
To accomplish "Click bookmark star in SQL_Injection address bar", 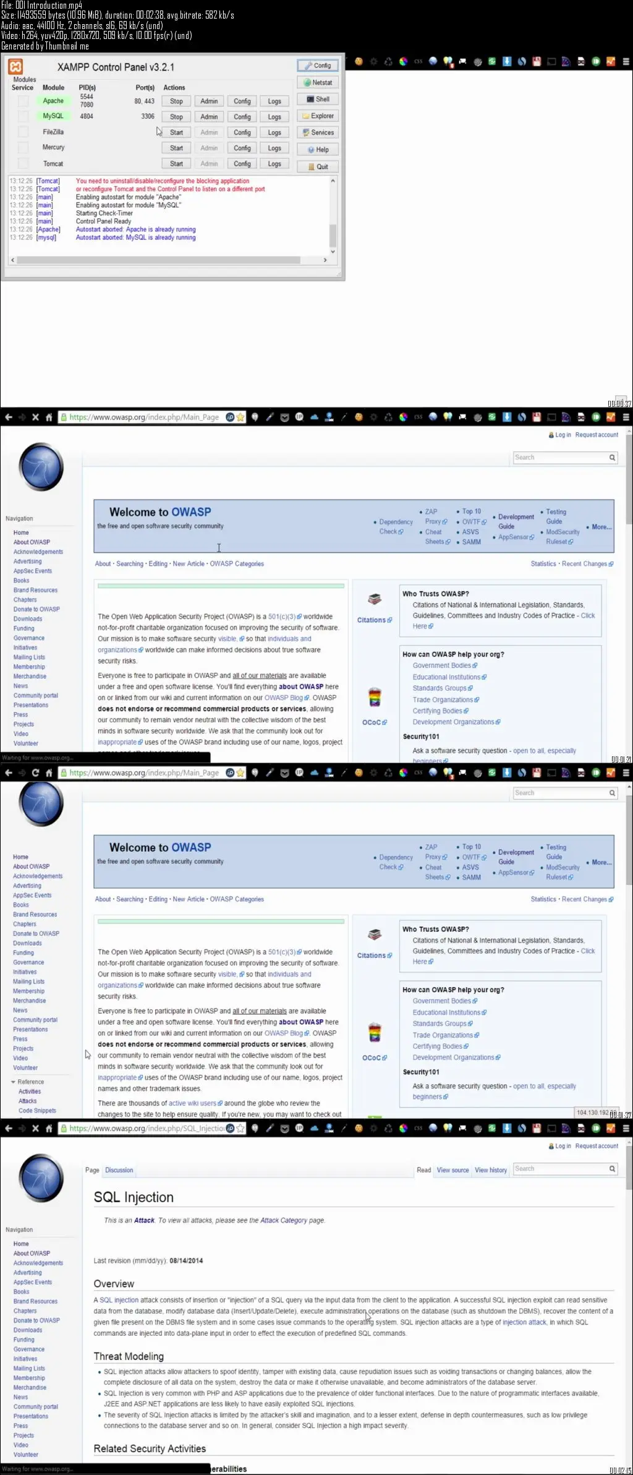I will click(x=240, y=1128).
